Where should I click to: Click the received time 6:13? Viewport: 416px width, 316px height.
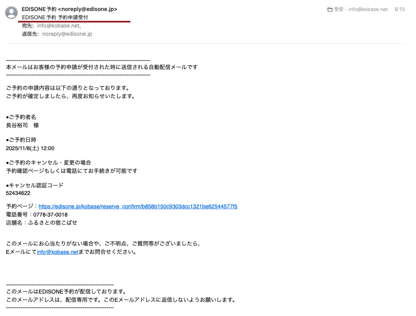(x=400, y=9)
